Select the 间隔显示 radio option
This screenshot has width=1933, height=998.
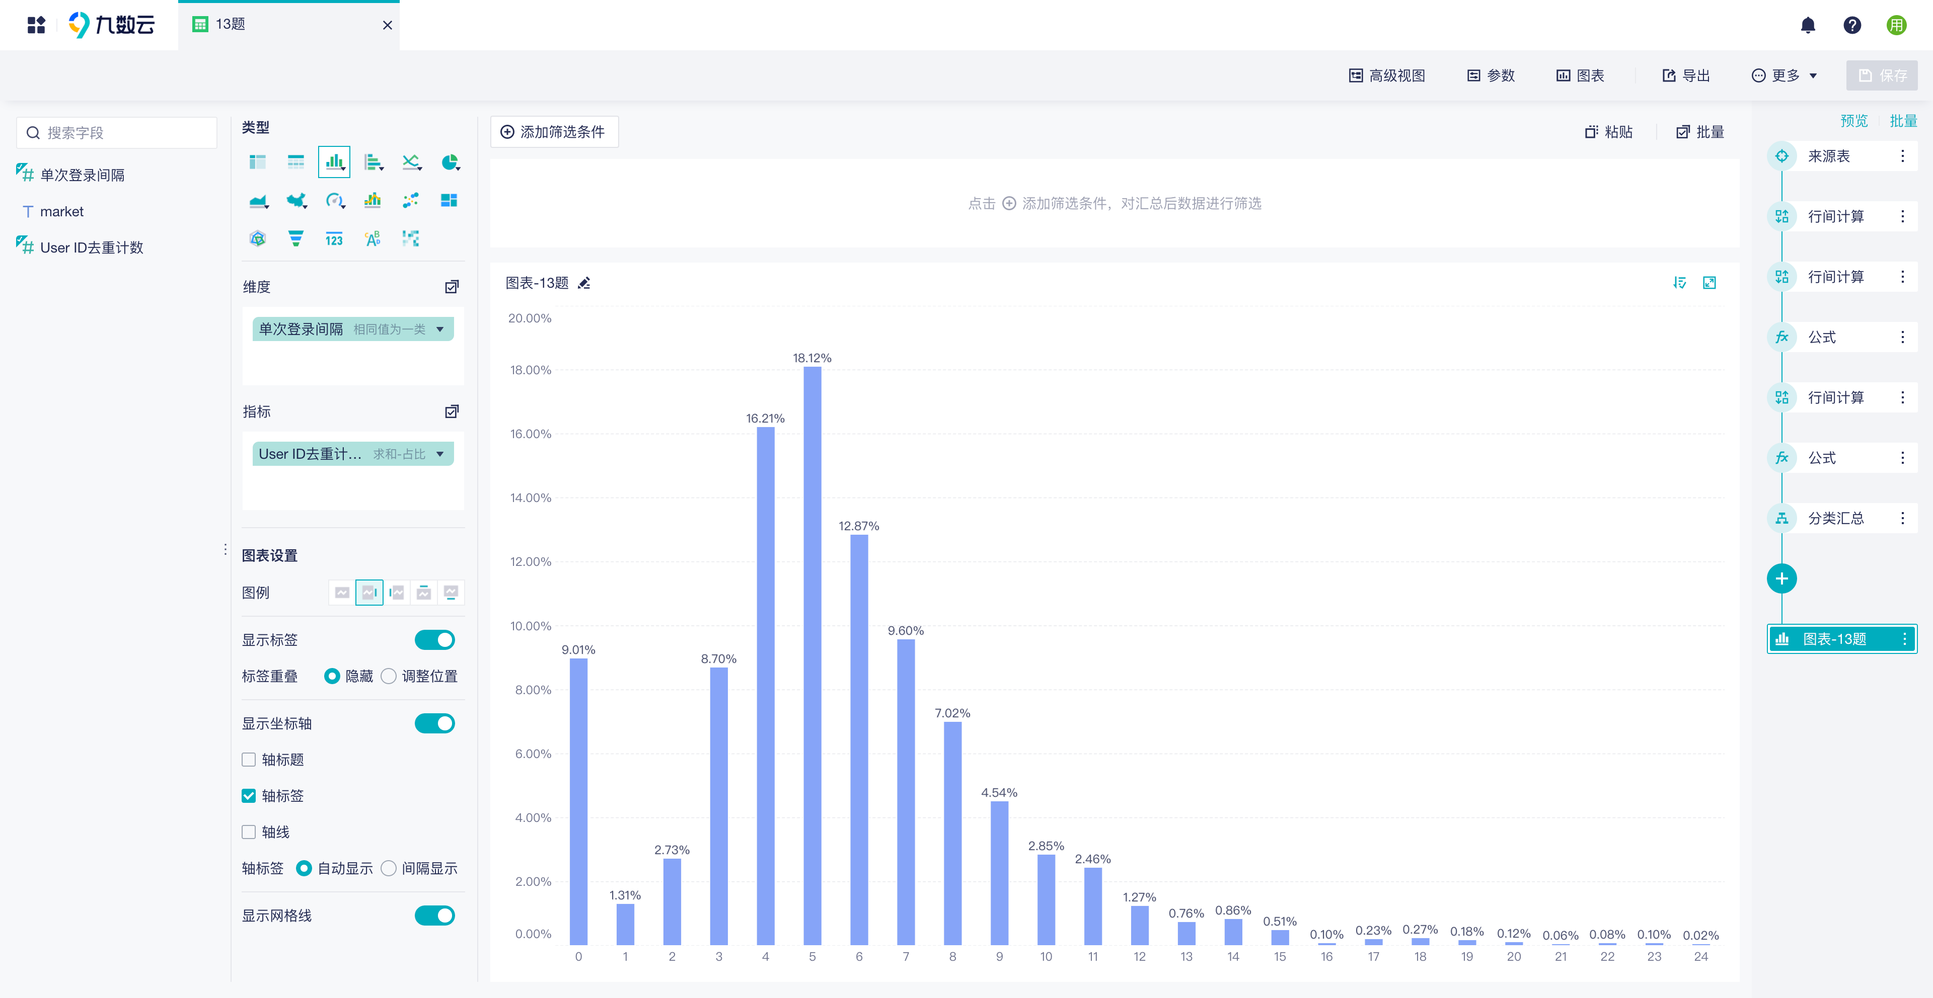tap(389, 868)
